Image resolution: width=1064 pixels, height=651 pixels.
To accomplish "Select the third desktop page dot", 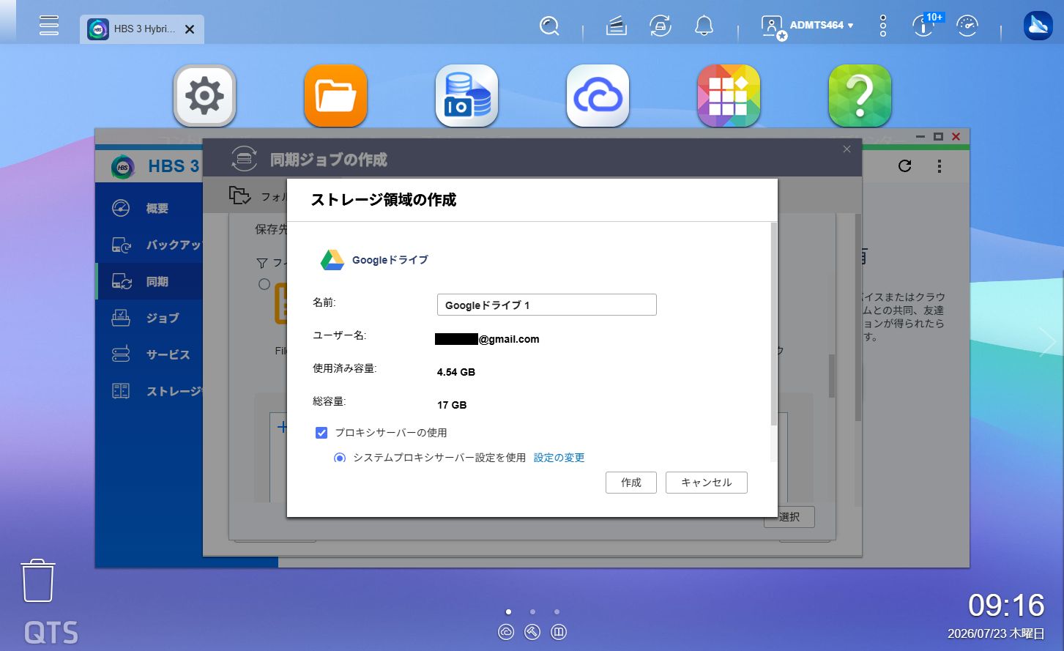I will point(557,611).
